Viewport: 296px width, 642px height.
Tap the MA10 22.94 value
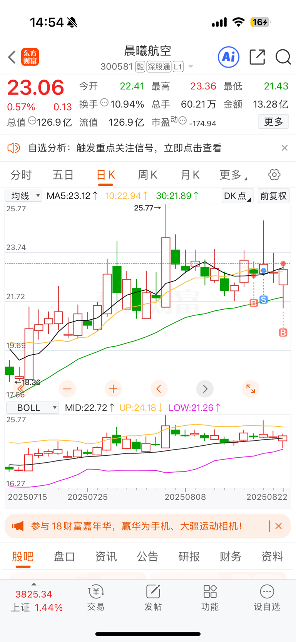(127, 196)
